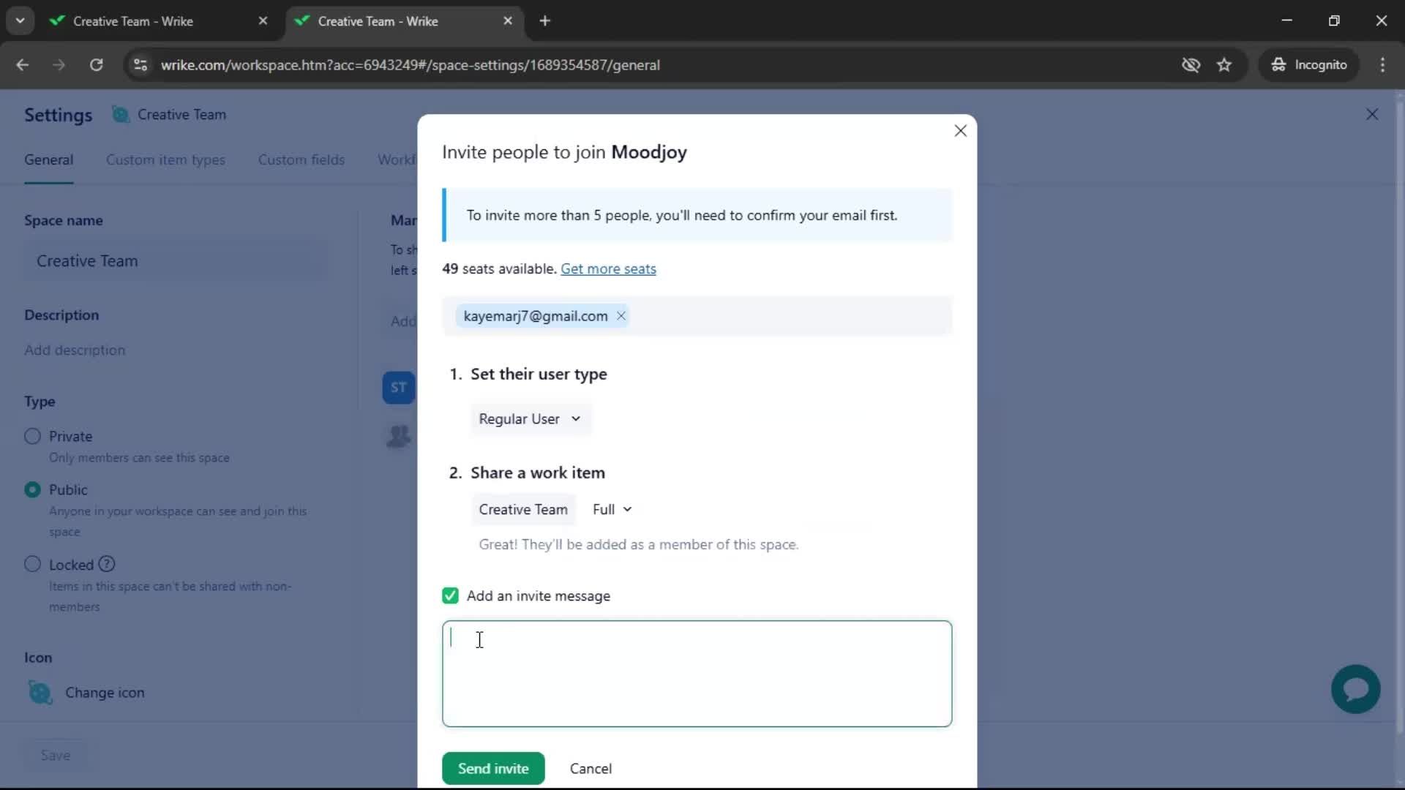The image size is (1405, 790).
Task: Select the Public space type
Action: pyautogui.click(x=32, y=489)
